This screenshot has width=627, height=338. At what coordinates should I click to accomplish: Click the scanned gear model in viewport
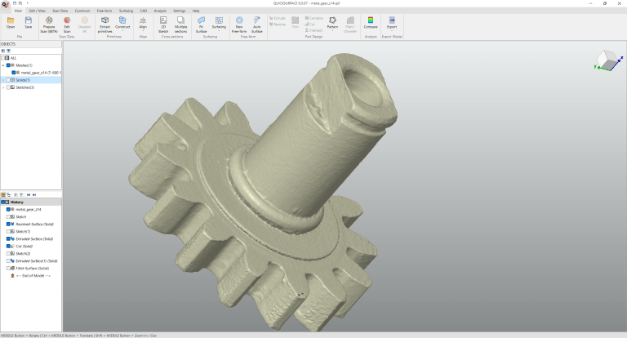pos(262,192)
